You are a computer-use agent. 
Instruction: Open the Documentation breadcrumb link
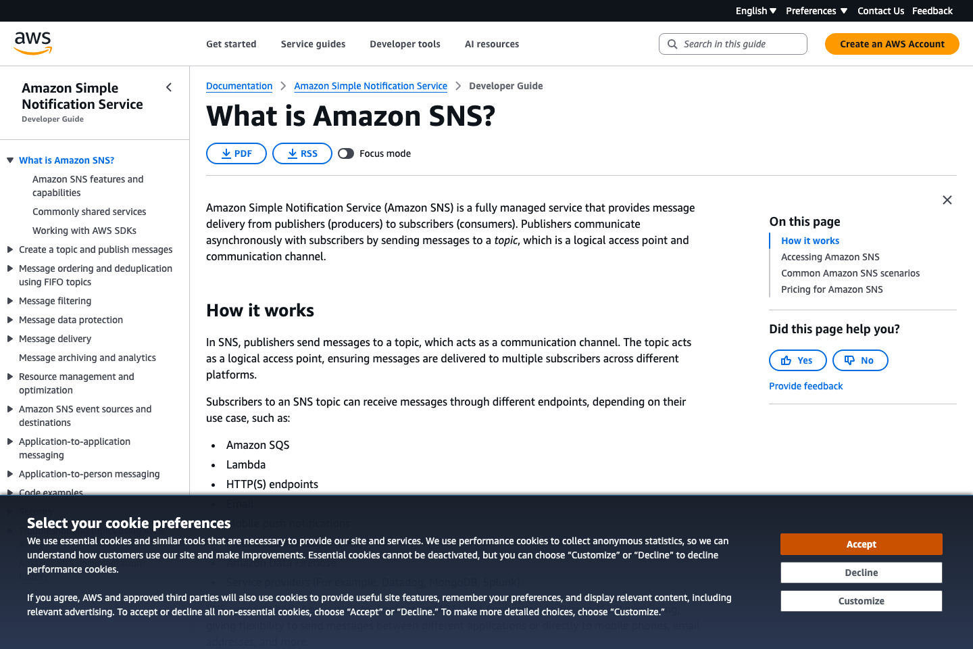pyautogui.click(x=239, y=86)
